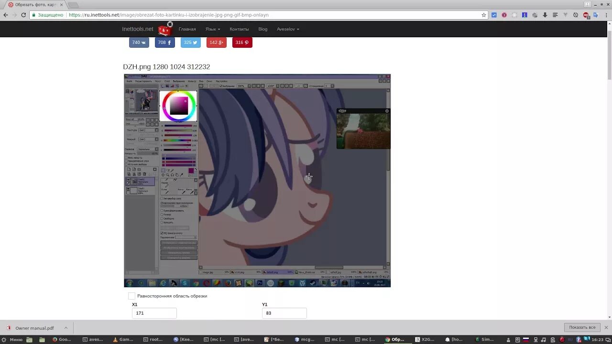Screen dimensions: 612x344
Task: Expand Owner manual.pdf download options arrow
Action: 66,328
